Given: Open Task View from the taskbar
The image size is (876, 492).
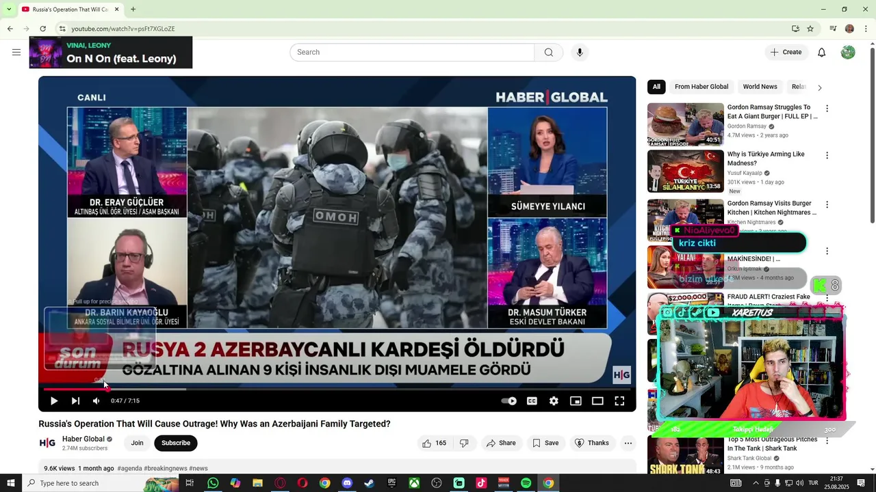Looking at the screenshot, I should coord(190,483).
